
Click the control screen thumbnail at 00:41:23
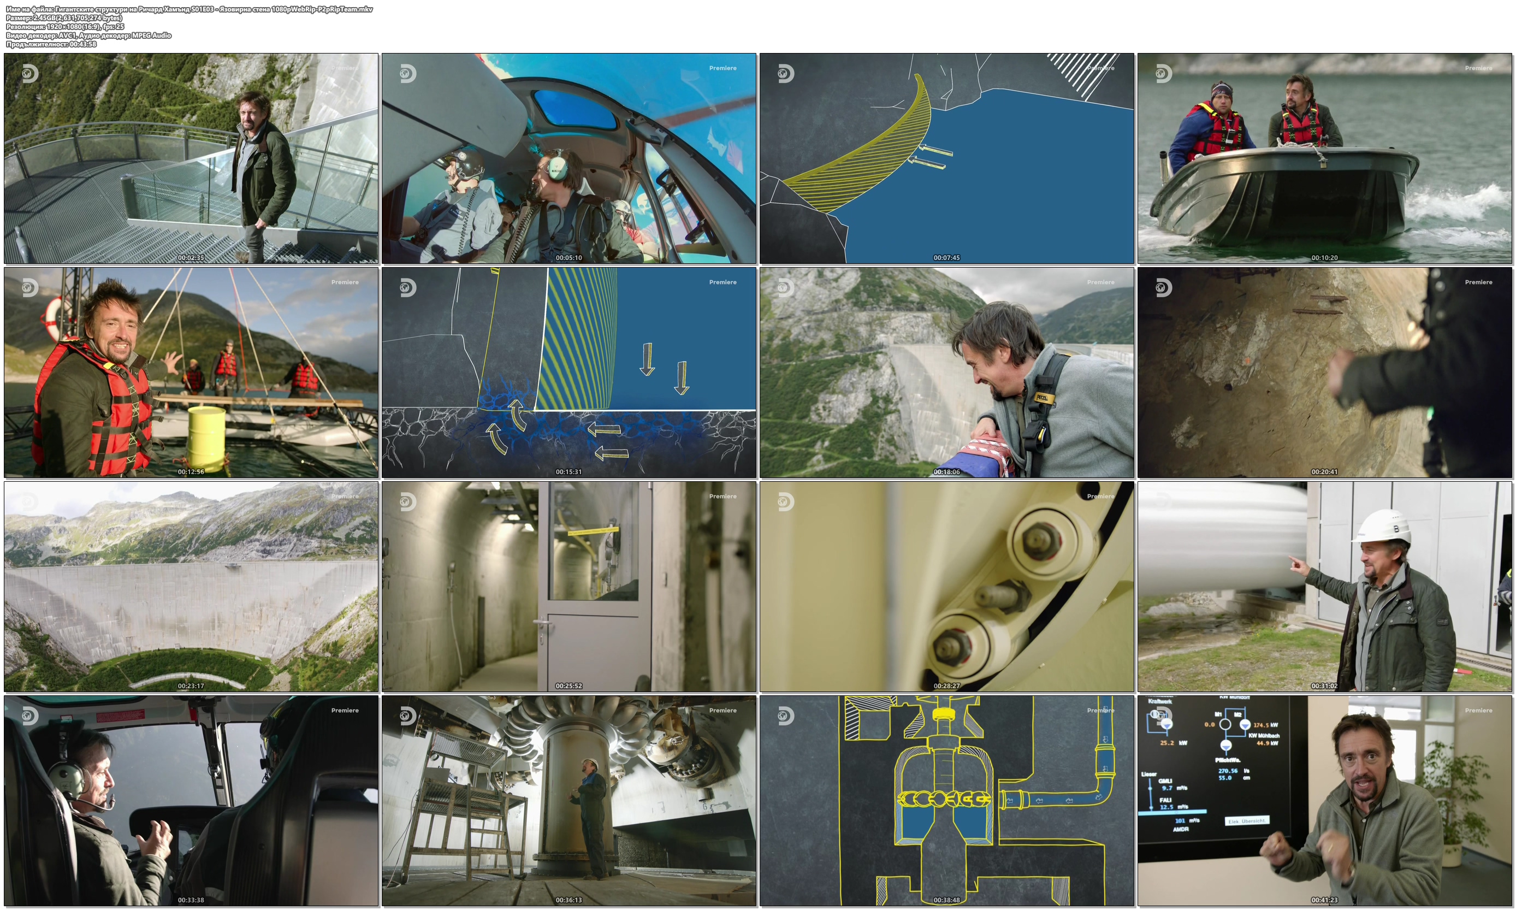1324,800
